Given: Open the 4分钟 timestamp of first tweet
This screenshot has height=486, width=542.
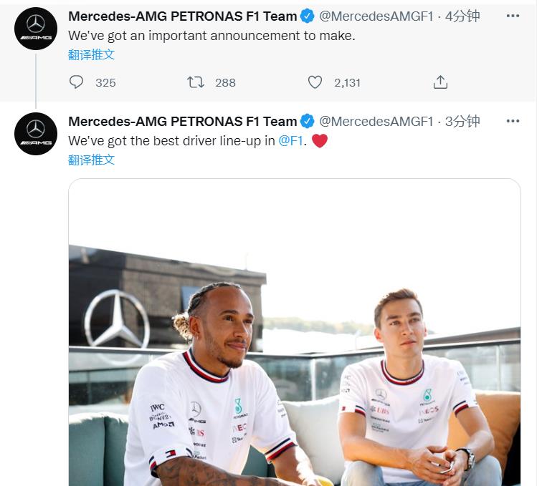Looking at the screenshot, I should coord(462,16).
